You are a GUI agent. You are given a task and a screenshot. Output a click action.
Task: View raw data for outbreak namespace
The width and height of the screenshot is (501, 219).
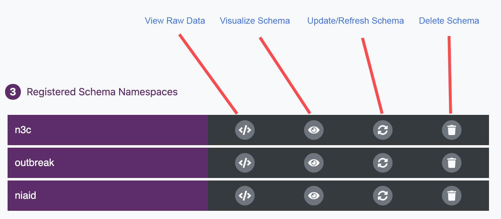click(x=245, y=163)
